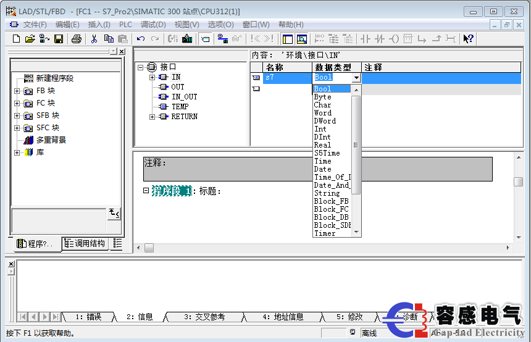Click the Paste toolbar icon
The width and height of the screenshot is (531, 342).
[x=123, y=39]
